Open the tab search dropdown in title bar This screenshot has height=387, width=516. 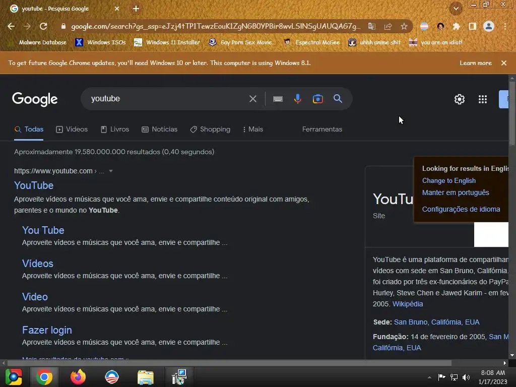tap(456, 9)
